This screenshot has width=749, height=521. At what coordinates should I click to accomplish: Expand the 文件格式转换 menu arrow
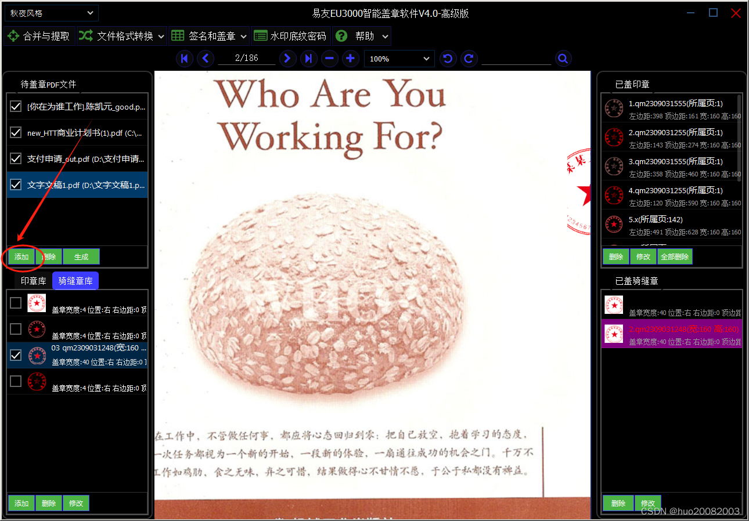161,37
